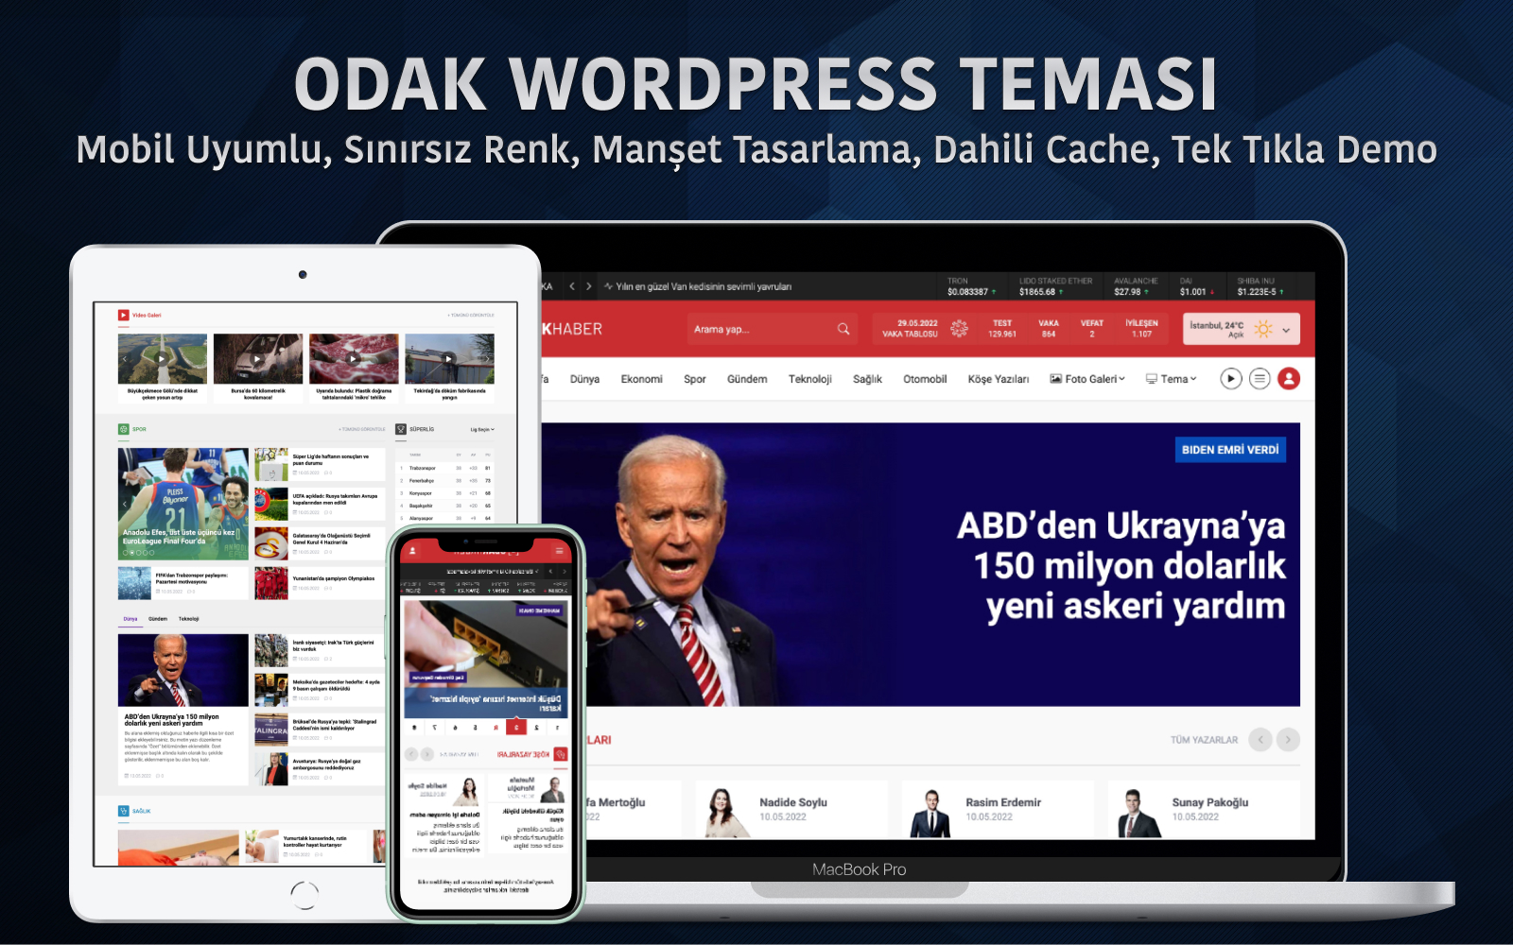Click the Süperlig trophy icon on tablet

click(x=401, y=429)
